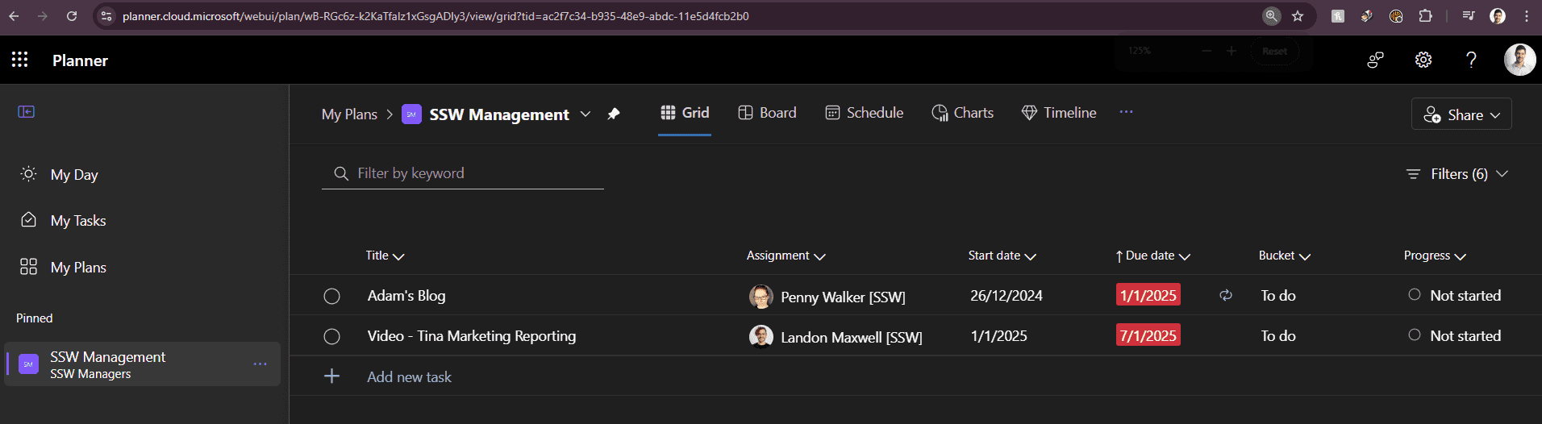Open the help question mark icon
Screen dimensions: 1542x424
coord(1471,60)
